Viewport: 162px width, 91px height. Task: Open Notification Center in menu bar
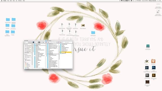(x=160, y=1)
